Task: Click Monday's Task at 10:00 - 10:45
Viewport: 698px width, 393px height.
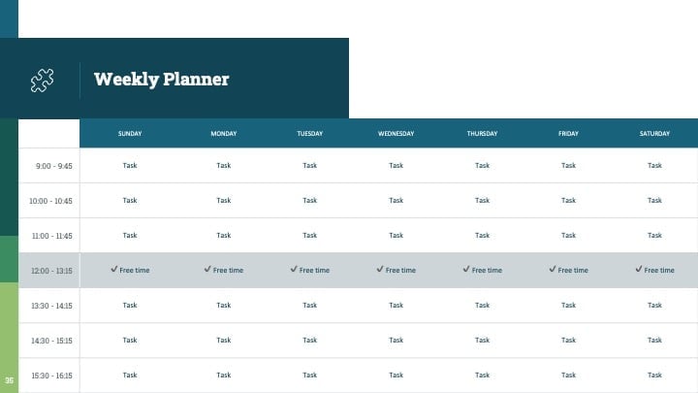Action: 224,201
